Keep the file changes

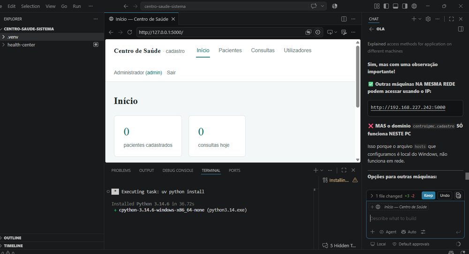point(428,196)
